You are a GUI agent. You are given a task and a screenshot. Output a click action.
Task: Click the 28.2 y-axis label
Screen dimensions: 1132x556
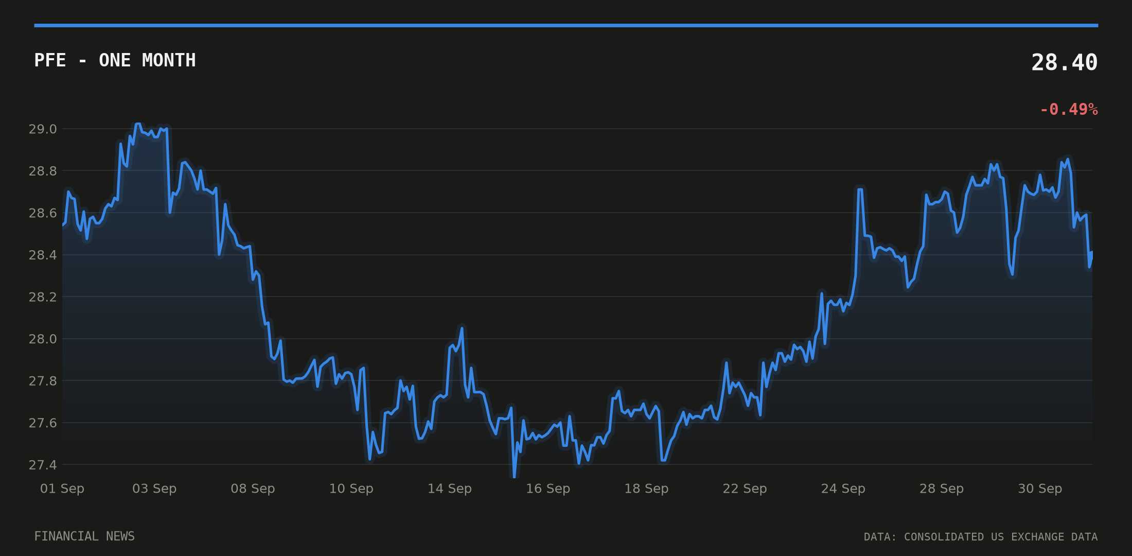(43, 297)
